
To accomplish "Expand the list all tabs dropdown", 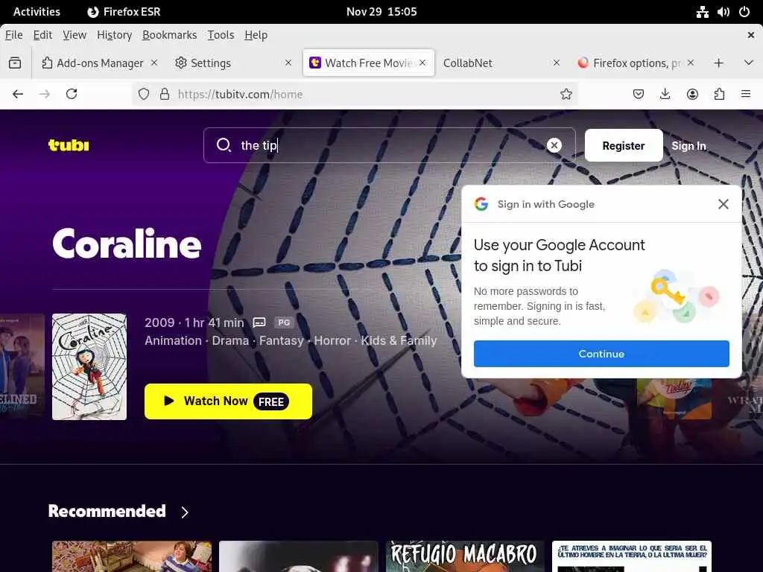I will [749, 63].
